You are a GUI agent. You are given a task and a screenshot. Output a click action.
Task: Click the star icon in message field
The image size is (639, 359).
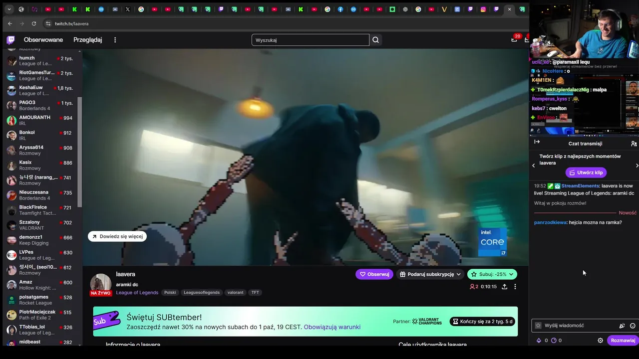[538, 326]
